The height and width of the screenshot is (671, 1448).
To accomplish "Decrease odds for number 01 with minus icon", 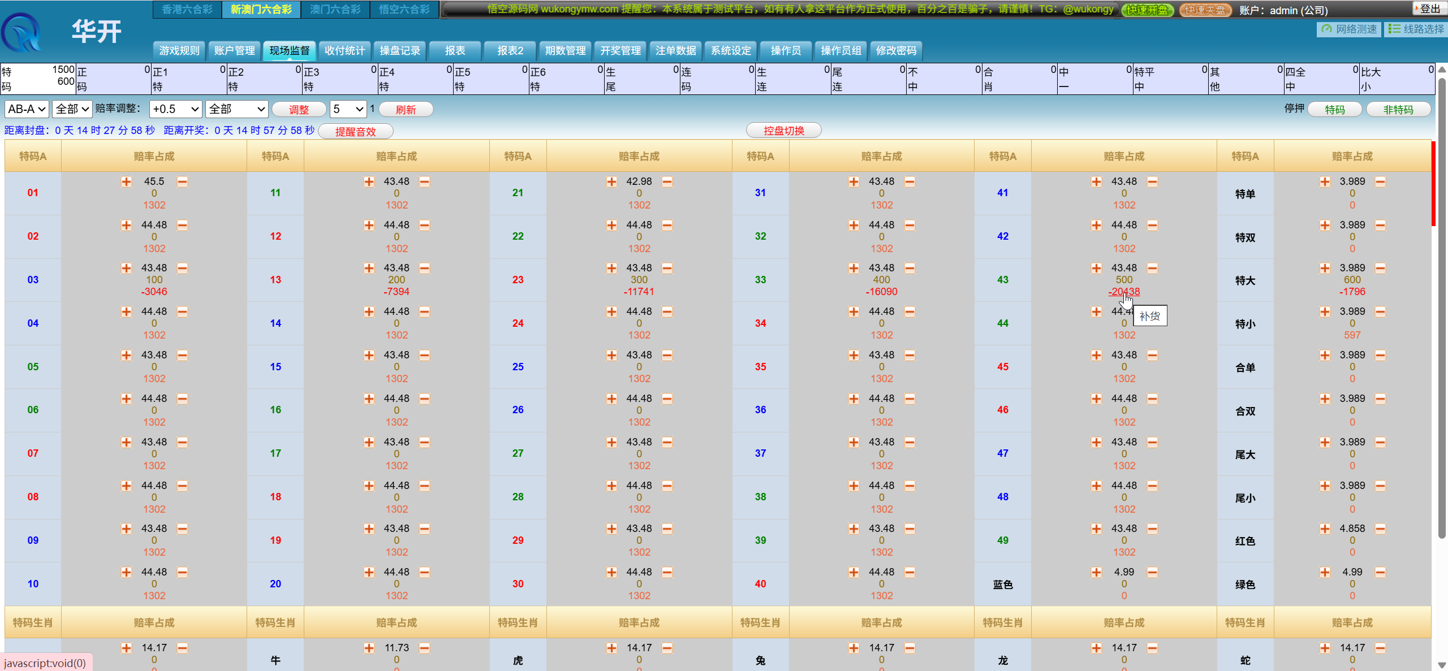I will [182, 181].
